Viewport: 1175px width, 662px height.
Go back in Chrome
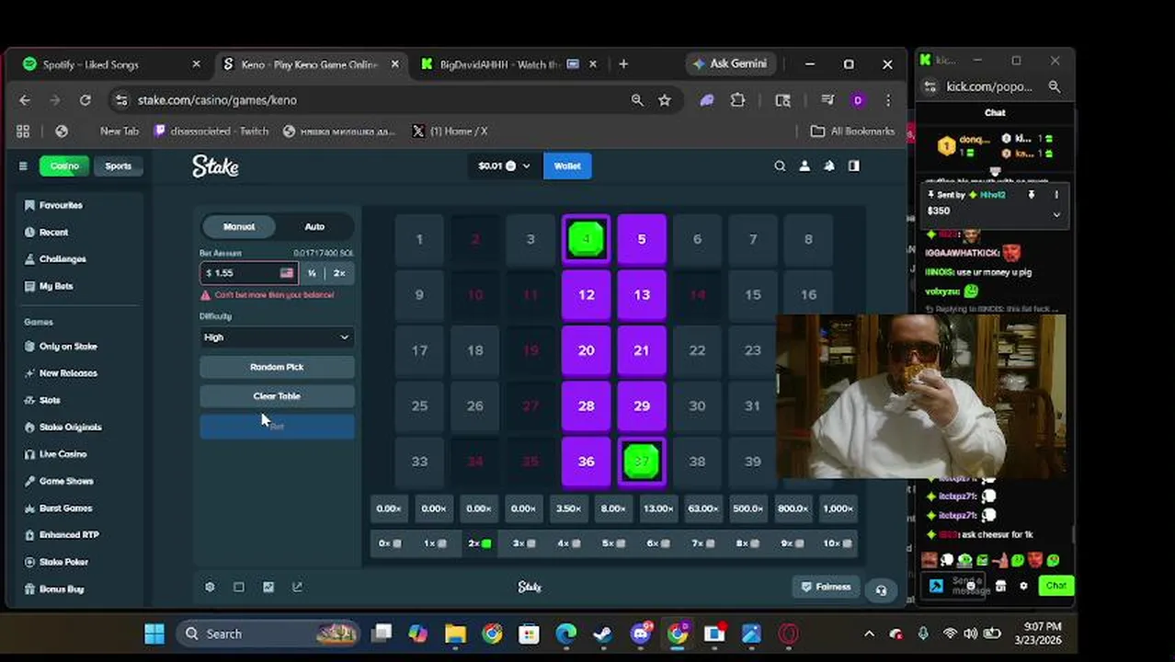[25, 100]
